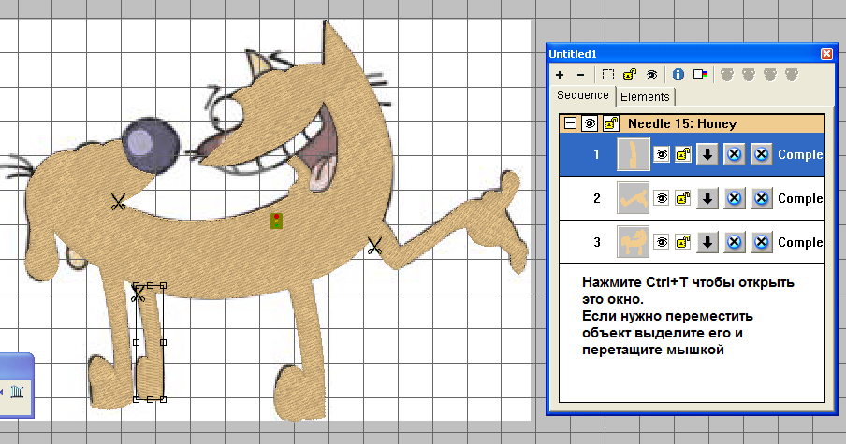This screenshot has width=846, height=444.
Task: Select the thumbnail of sequence item 2
Action: 634,198
